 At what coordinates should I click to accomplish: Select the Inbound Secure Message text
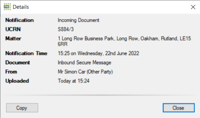(x=84, y=63)
